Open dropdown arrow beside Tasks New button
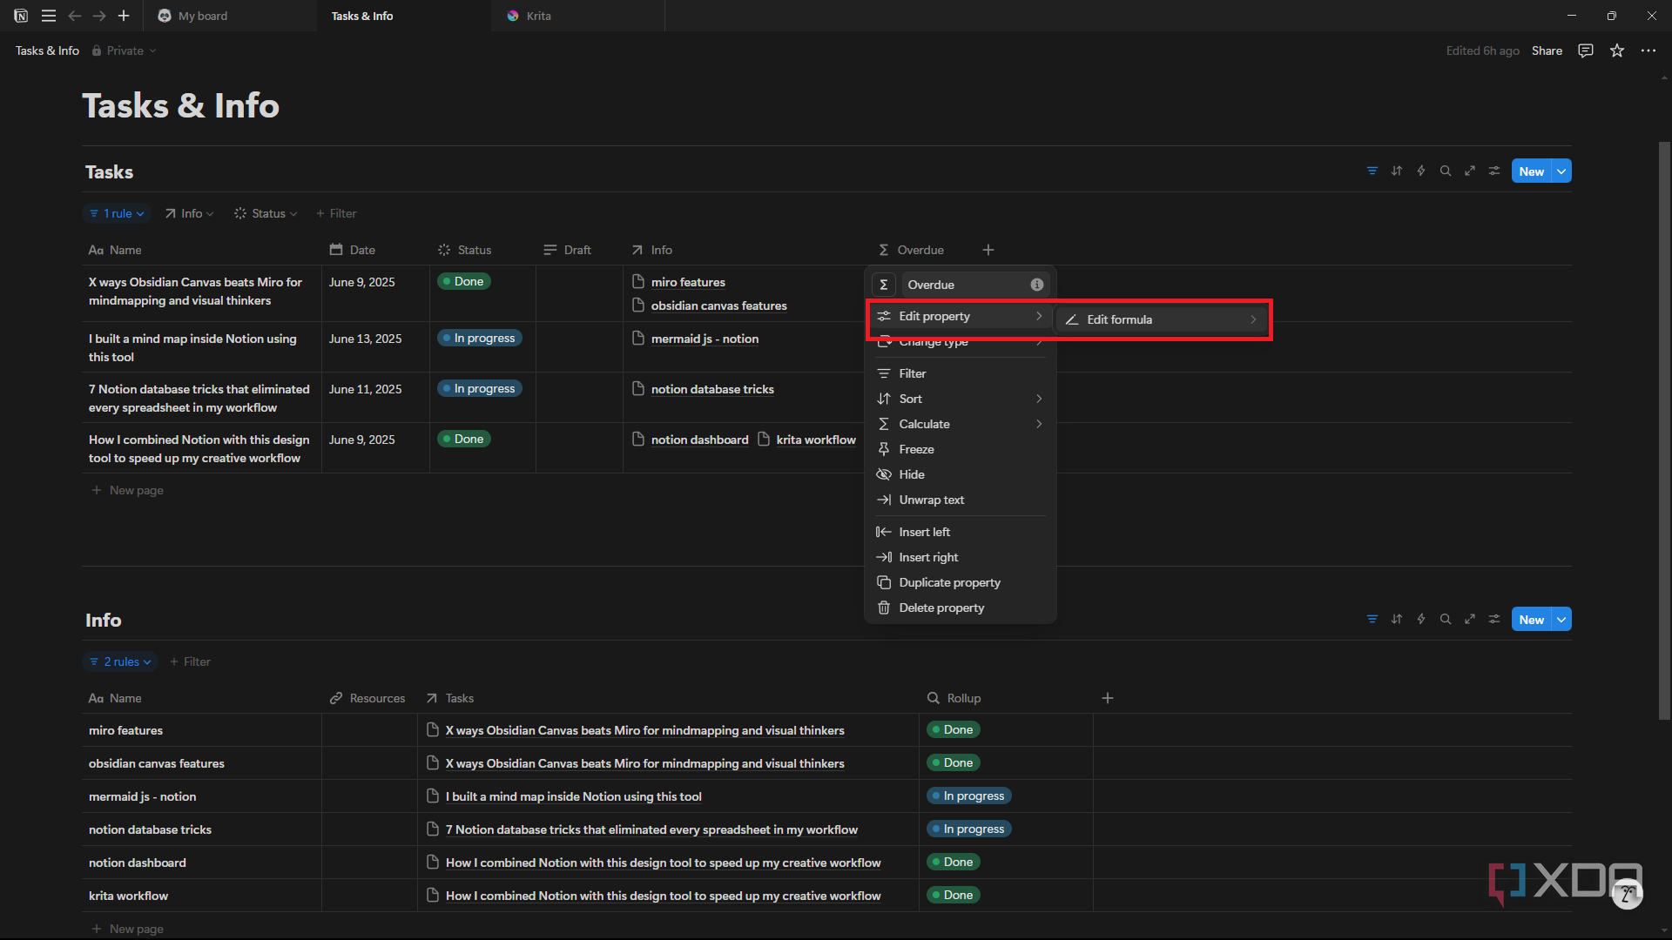The image size is (1672, 940). 1562,171
